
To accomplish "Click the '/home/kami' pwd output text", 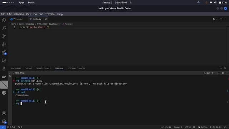I will coord(22,95).
